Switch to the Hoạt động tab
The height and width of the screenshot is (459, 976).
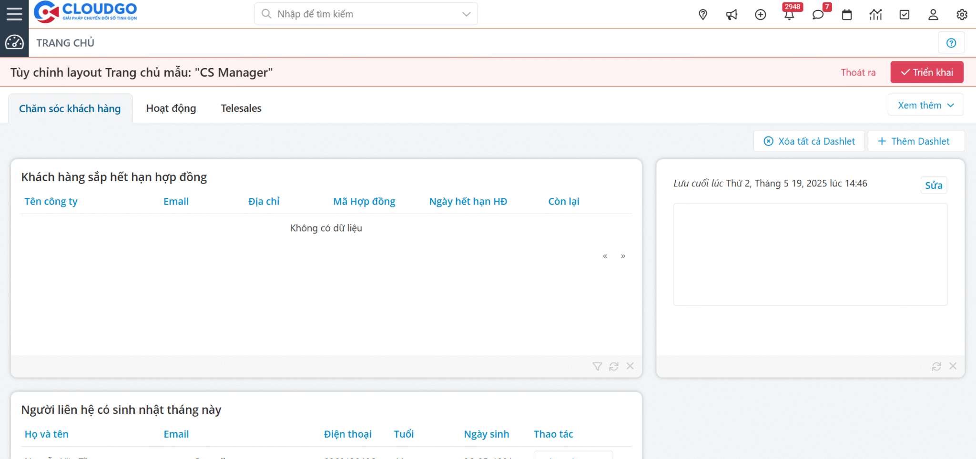click(171, 108)
